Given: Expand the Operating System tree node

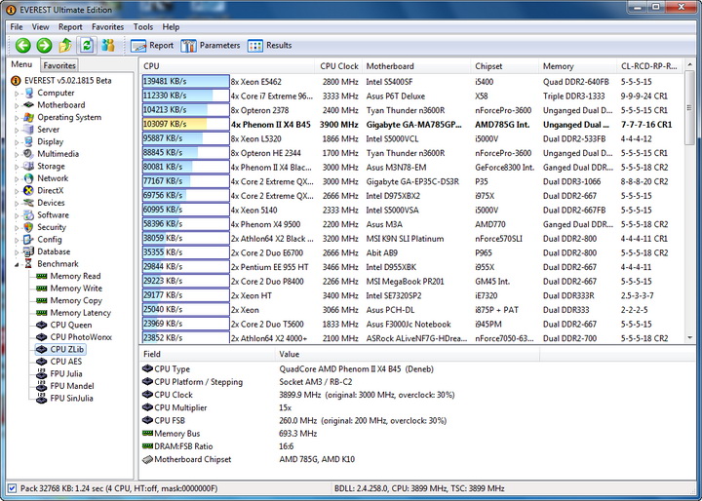Looking at the screenshot, I should click(17, 118).
